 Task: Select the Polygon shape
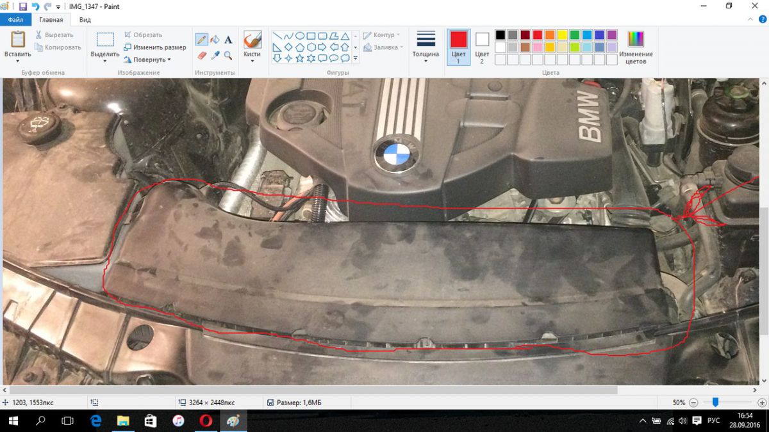click(x=334, y=36)
